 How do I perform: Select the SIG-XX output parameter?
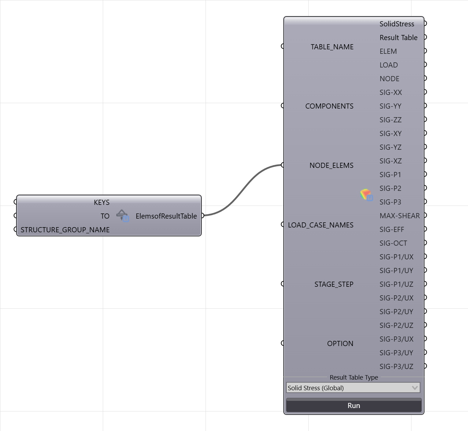coord(391,92)
